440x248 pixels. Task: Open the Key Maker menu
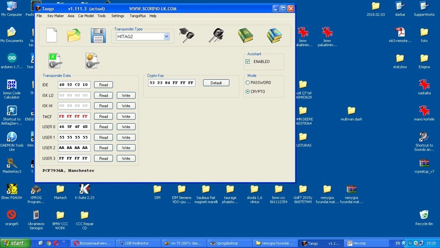55,16
